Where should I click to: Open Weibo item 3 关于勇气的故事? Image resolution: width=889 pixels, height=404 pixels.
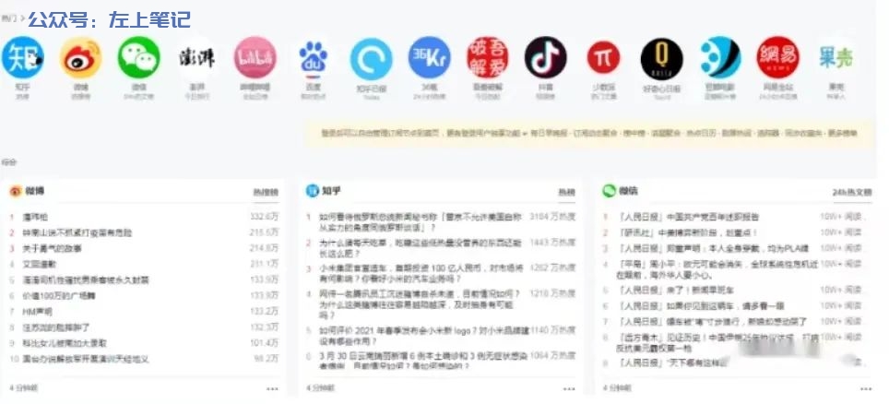(x=53, y=248)
